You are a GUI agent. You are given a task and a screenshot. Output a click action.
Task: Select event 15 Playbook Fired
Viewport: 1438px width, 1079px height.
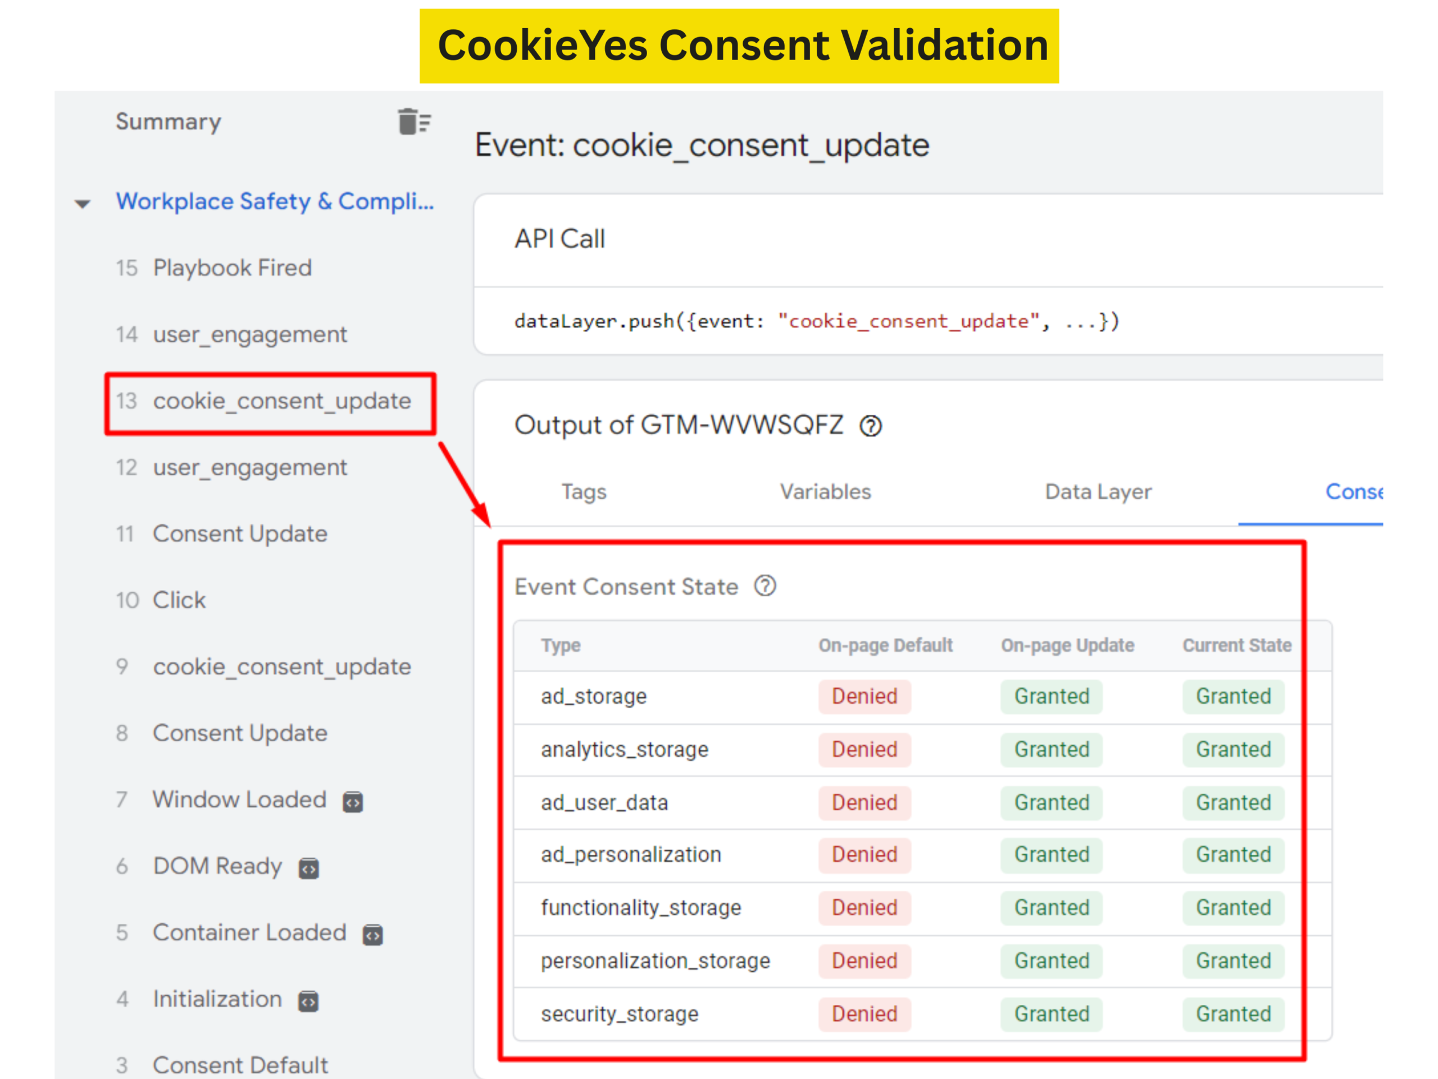point(232,268)
